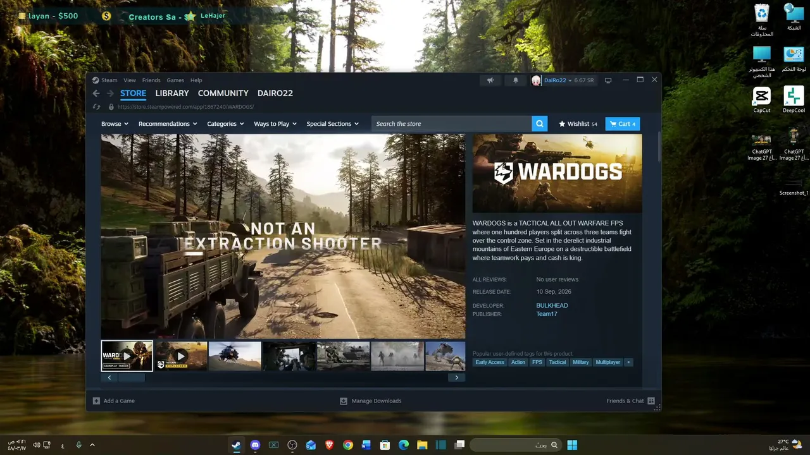
Task: Click the store search magnifier button
Action: pos(540,124)
